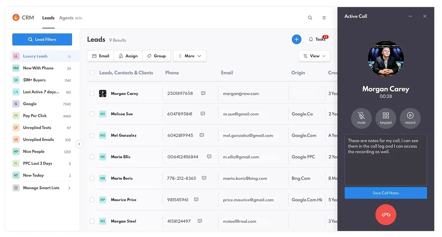Open text message icon for Melissa Sue
The image size is (442, 237).
pyautogui.click(x=203, y=114)
